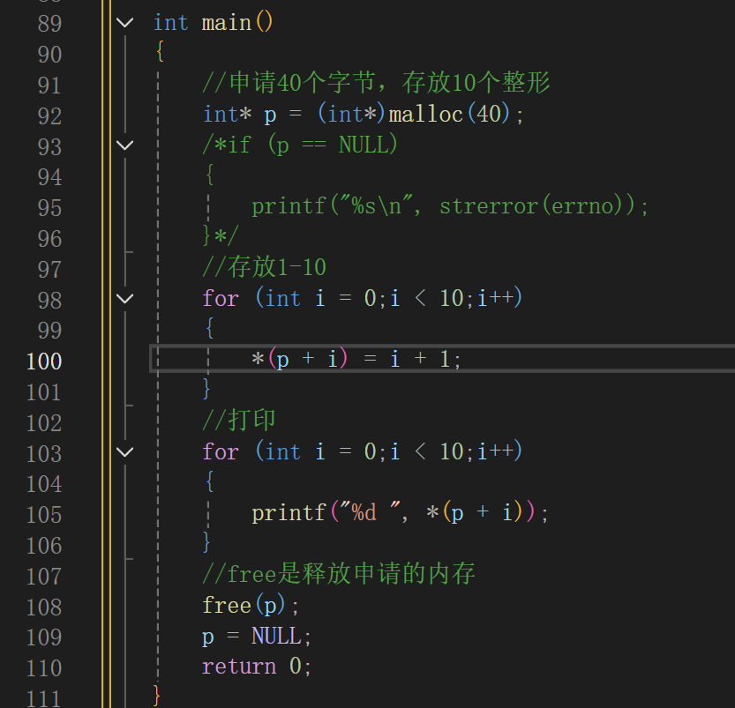This screenshot has width=735, height=708.
Task: Click the '*(p + i) = i + 1;' statement
Action: tap(356, 360)
